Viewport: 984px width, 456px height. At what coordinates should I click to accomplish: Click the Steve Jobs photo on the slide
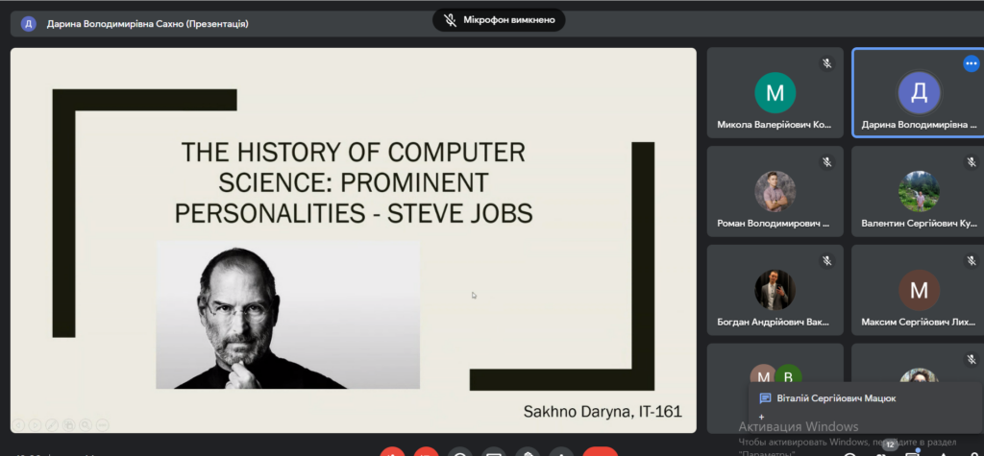point(287,315)
